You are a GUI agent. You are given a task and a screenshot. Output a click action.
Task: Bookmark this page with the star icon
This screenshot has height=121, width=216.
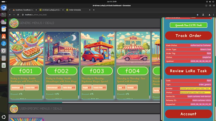pos(198,15)
